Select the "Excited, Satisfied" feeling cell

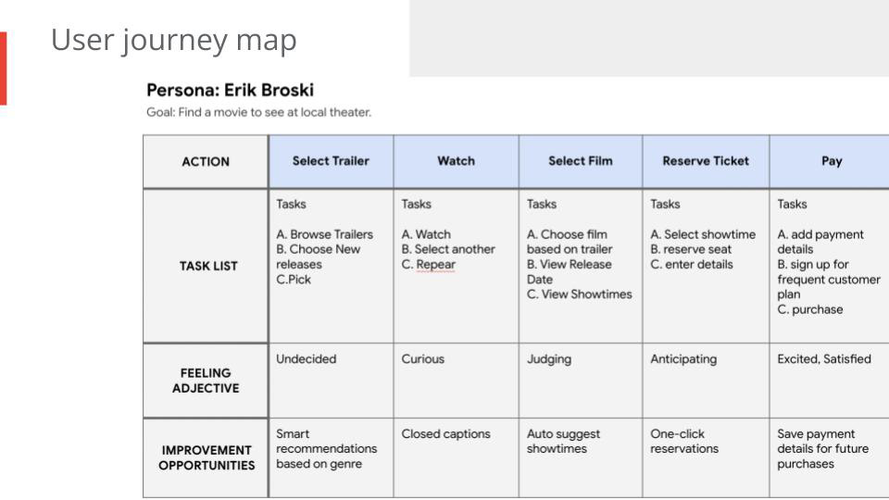click(823, 359)
